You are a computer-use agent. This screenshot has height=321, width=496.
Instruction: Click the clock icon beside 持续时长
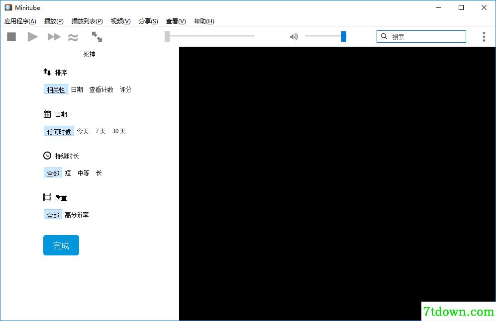tap(47, 156)
